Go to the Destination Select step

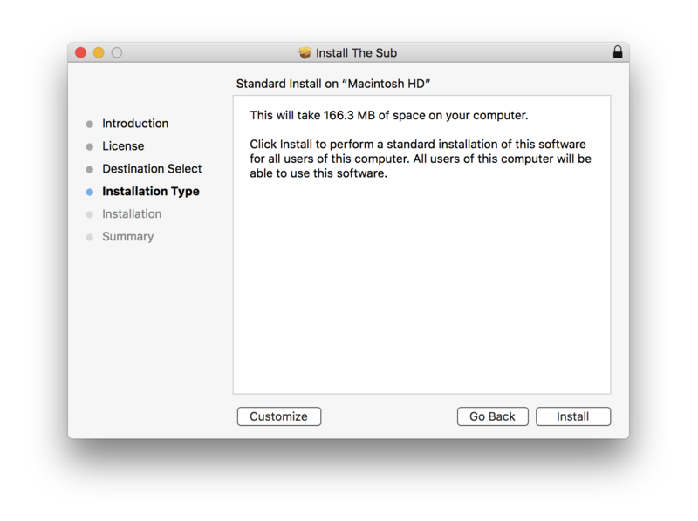click(x=152, y=169)
